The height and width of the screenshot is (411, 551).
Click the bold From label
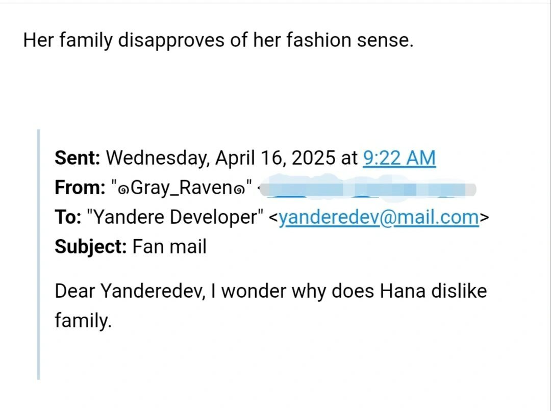point(80,187)
